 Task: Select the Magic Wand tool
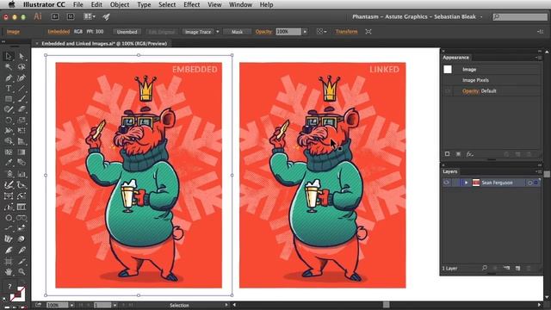(x=9, y=67)
